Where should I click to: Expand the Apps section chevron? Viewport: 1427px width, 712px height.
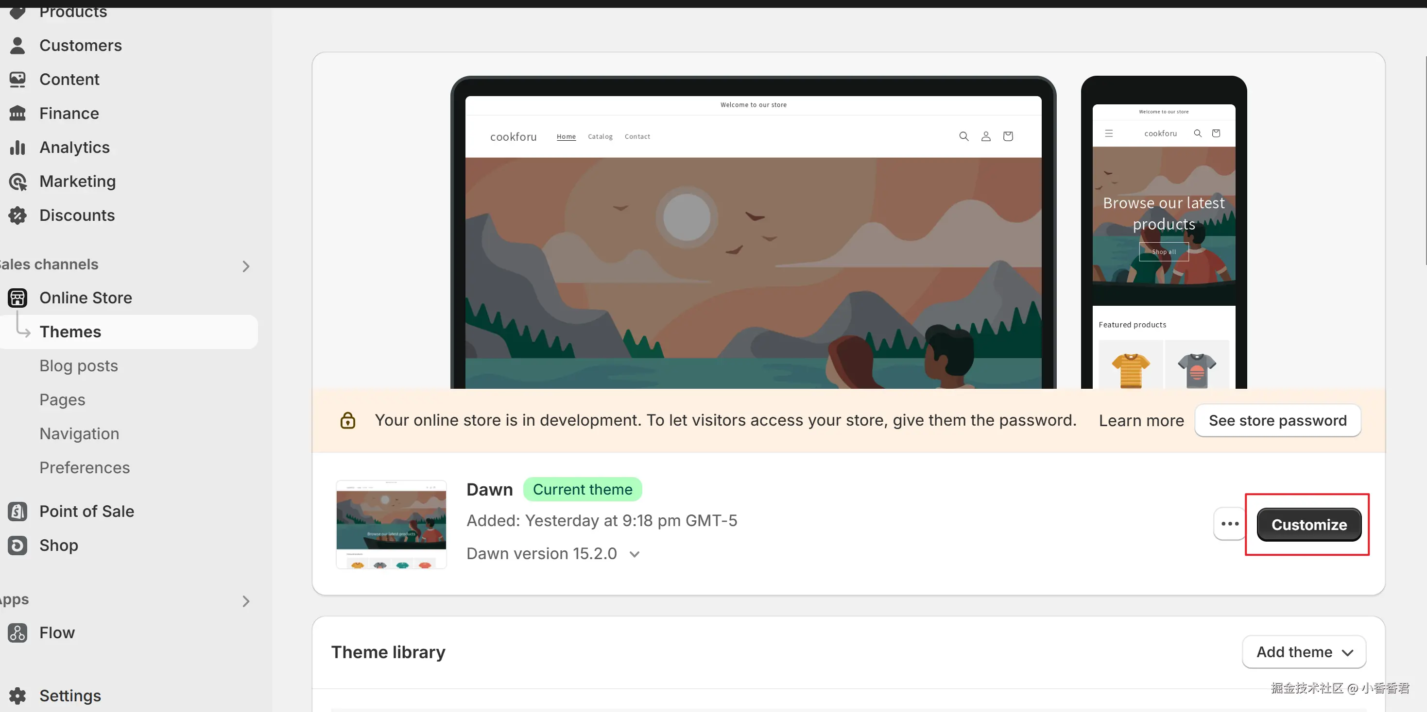[x=246, y=601]
